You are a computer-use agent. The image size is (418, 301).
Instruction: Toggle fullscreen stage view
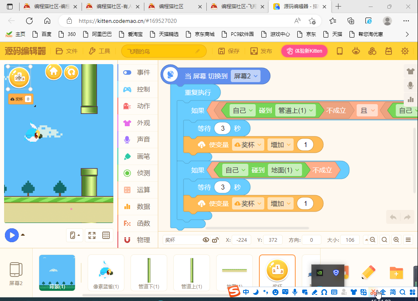tap(92, 235)
